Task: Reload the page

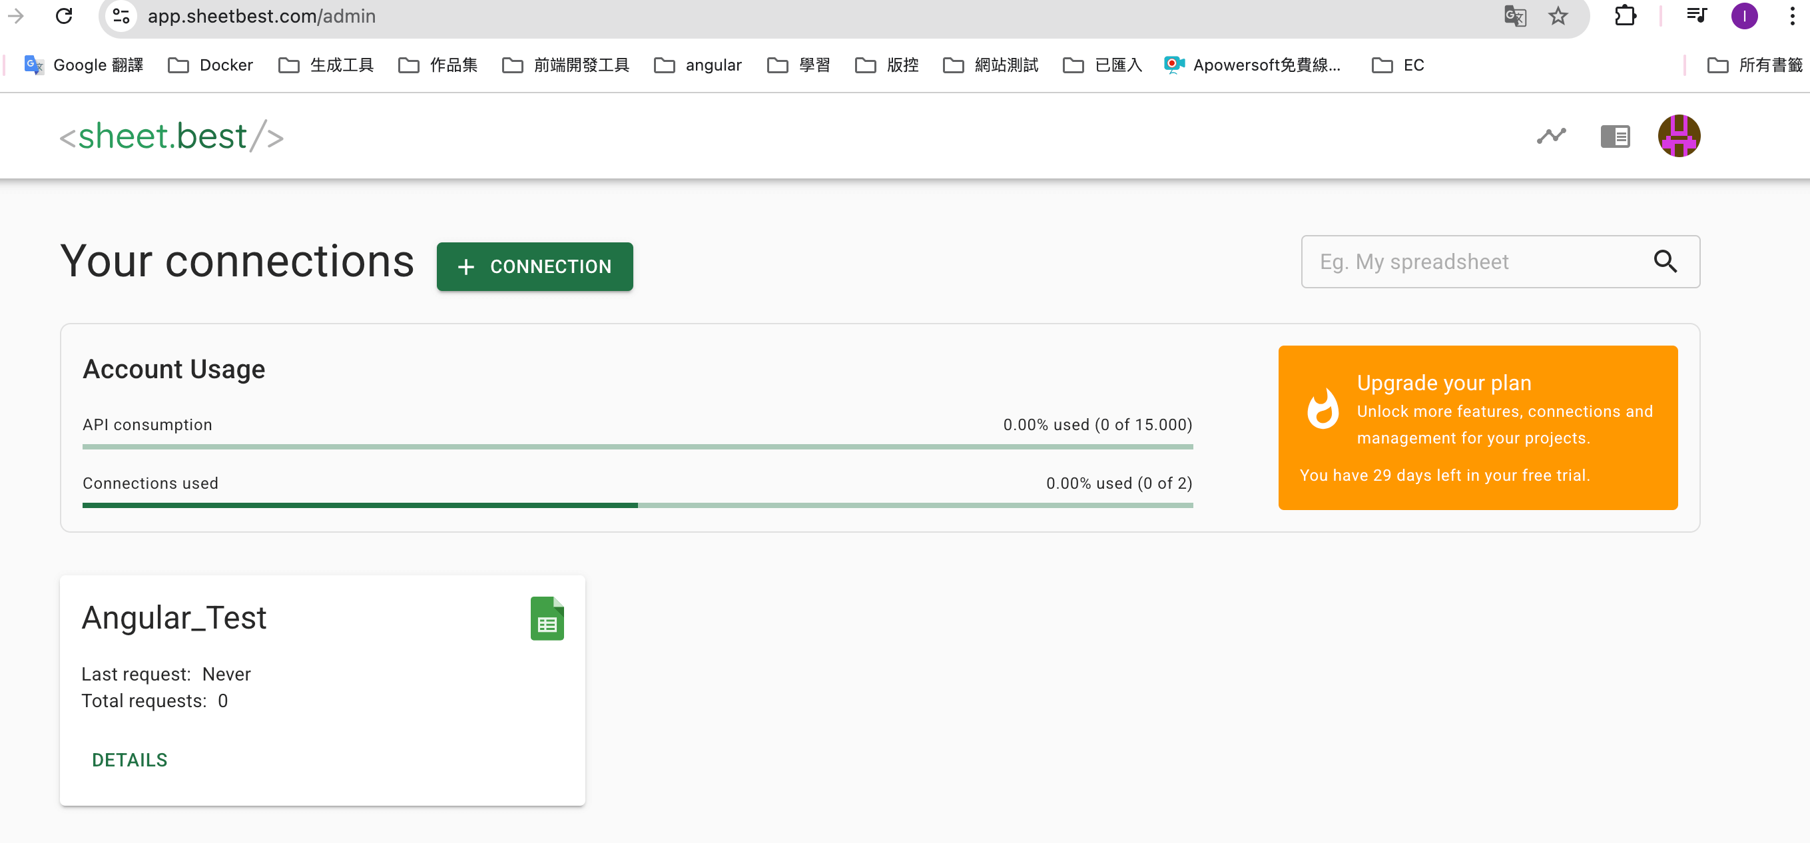Action: [64, 16]
